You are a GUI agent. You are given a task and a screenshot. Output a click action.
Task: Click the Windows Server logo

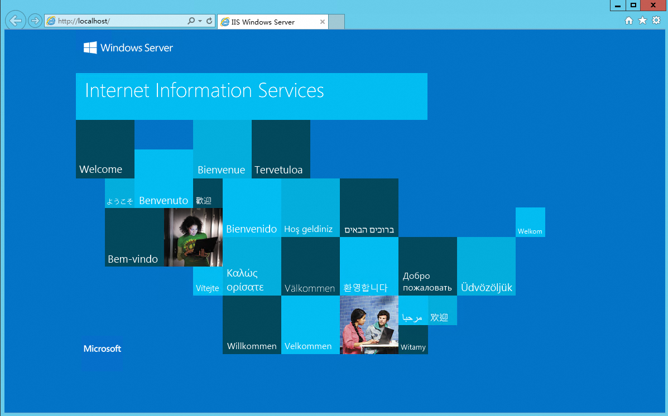point(128,48)
